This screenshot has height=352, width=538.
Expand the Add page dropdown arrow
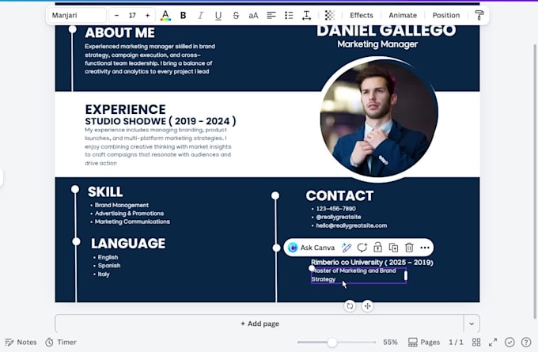(x=472, y=324)
